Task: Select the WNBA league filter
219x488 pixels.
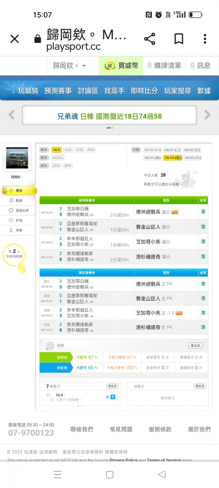Action: (x=58, y=158)
